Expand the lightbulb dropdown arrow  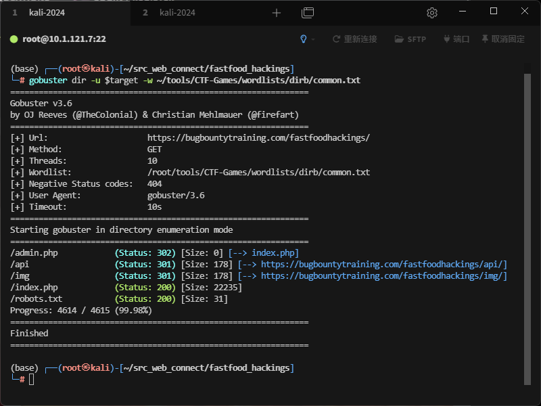pyautogui.click(x=313, y=39)
